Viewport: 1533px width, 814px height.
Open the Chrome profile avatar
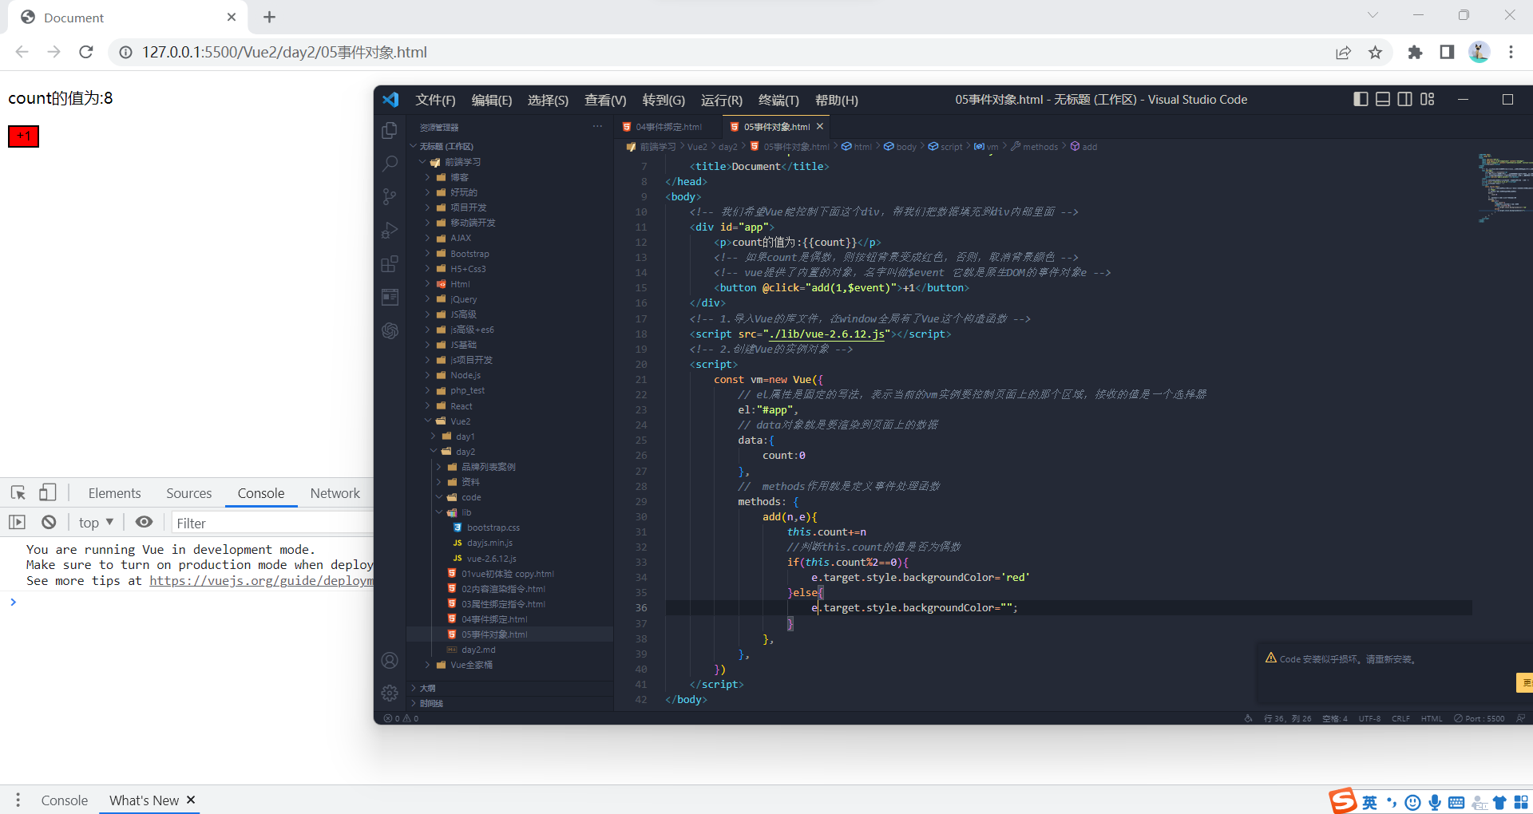pos(1479,52)
